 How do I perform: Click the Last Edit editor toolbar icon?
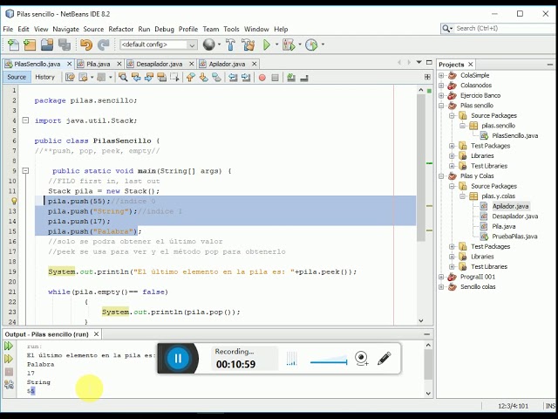pyautogui.click(x=70, y=77)
